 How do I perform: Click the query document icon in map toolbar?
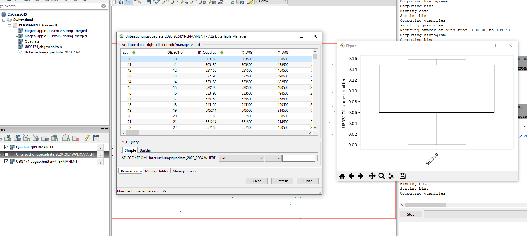coord(148,2)
